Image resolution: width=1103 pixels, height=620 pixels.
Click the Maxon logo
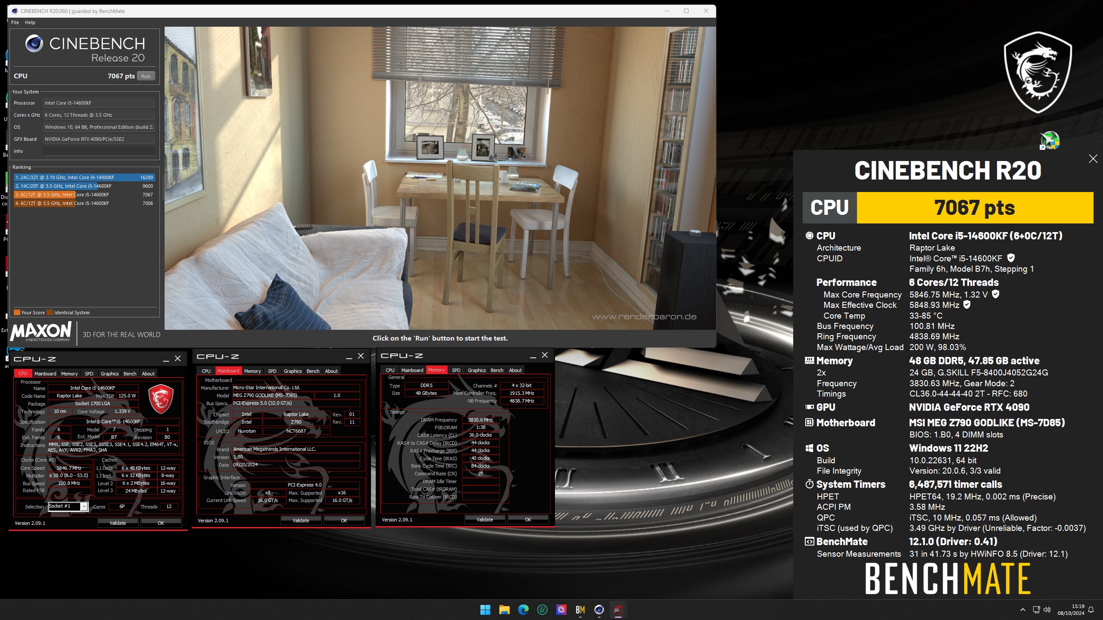click(x=41, y=332)
